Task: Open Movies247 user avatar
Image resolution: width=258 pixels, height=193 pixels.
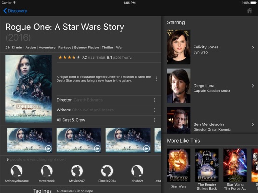Action: [77, 171]
